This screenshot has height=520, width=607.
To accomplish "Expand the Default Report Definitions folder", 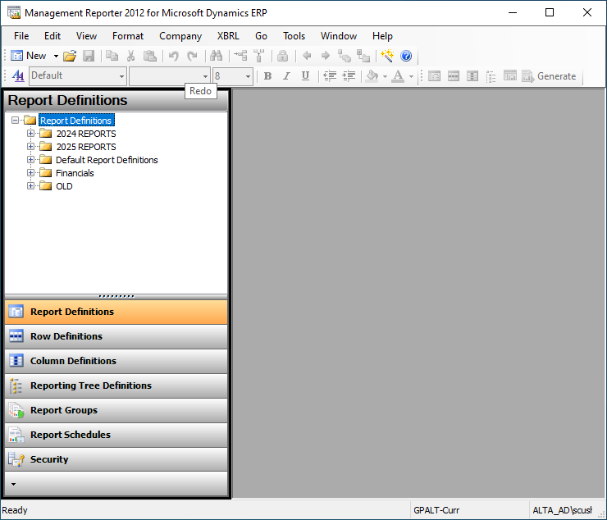I will point(30,160).
